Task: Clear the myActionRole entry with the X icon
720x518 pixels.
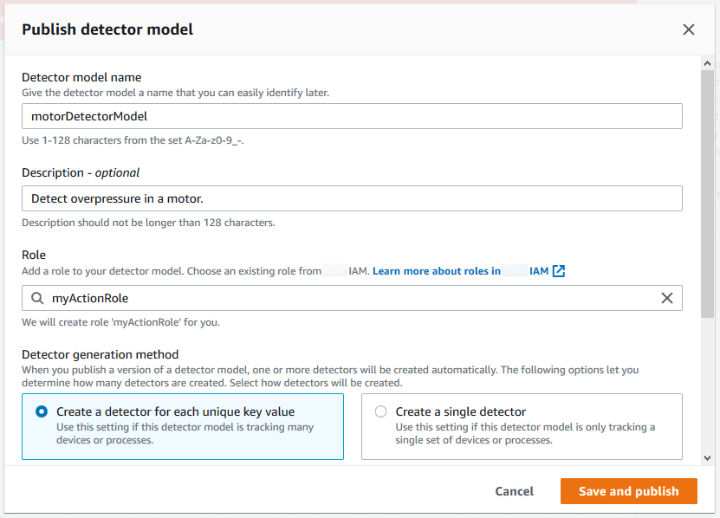Action: (x=667, y=298)
